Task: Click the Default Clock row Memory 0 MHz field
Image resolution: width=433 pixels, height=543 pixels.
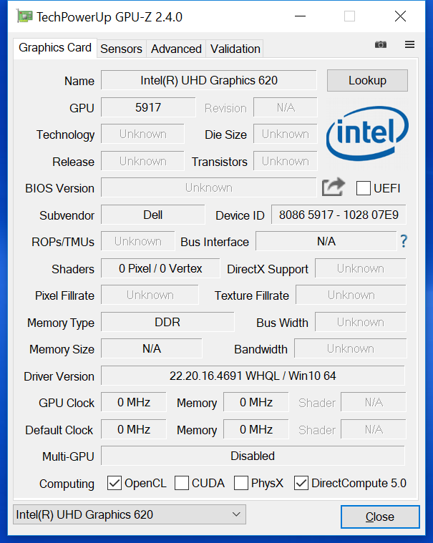Action: (256, 429)
